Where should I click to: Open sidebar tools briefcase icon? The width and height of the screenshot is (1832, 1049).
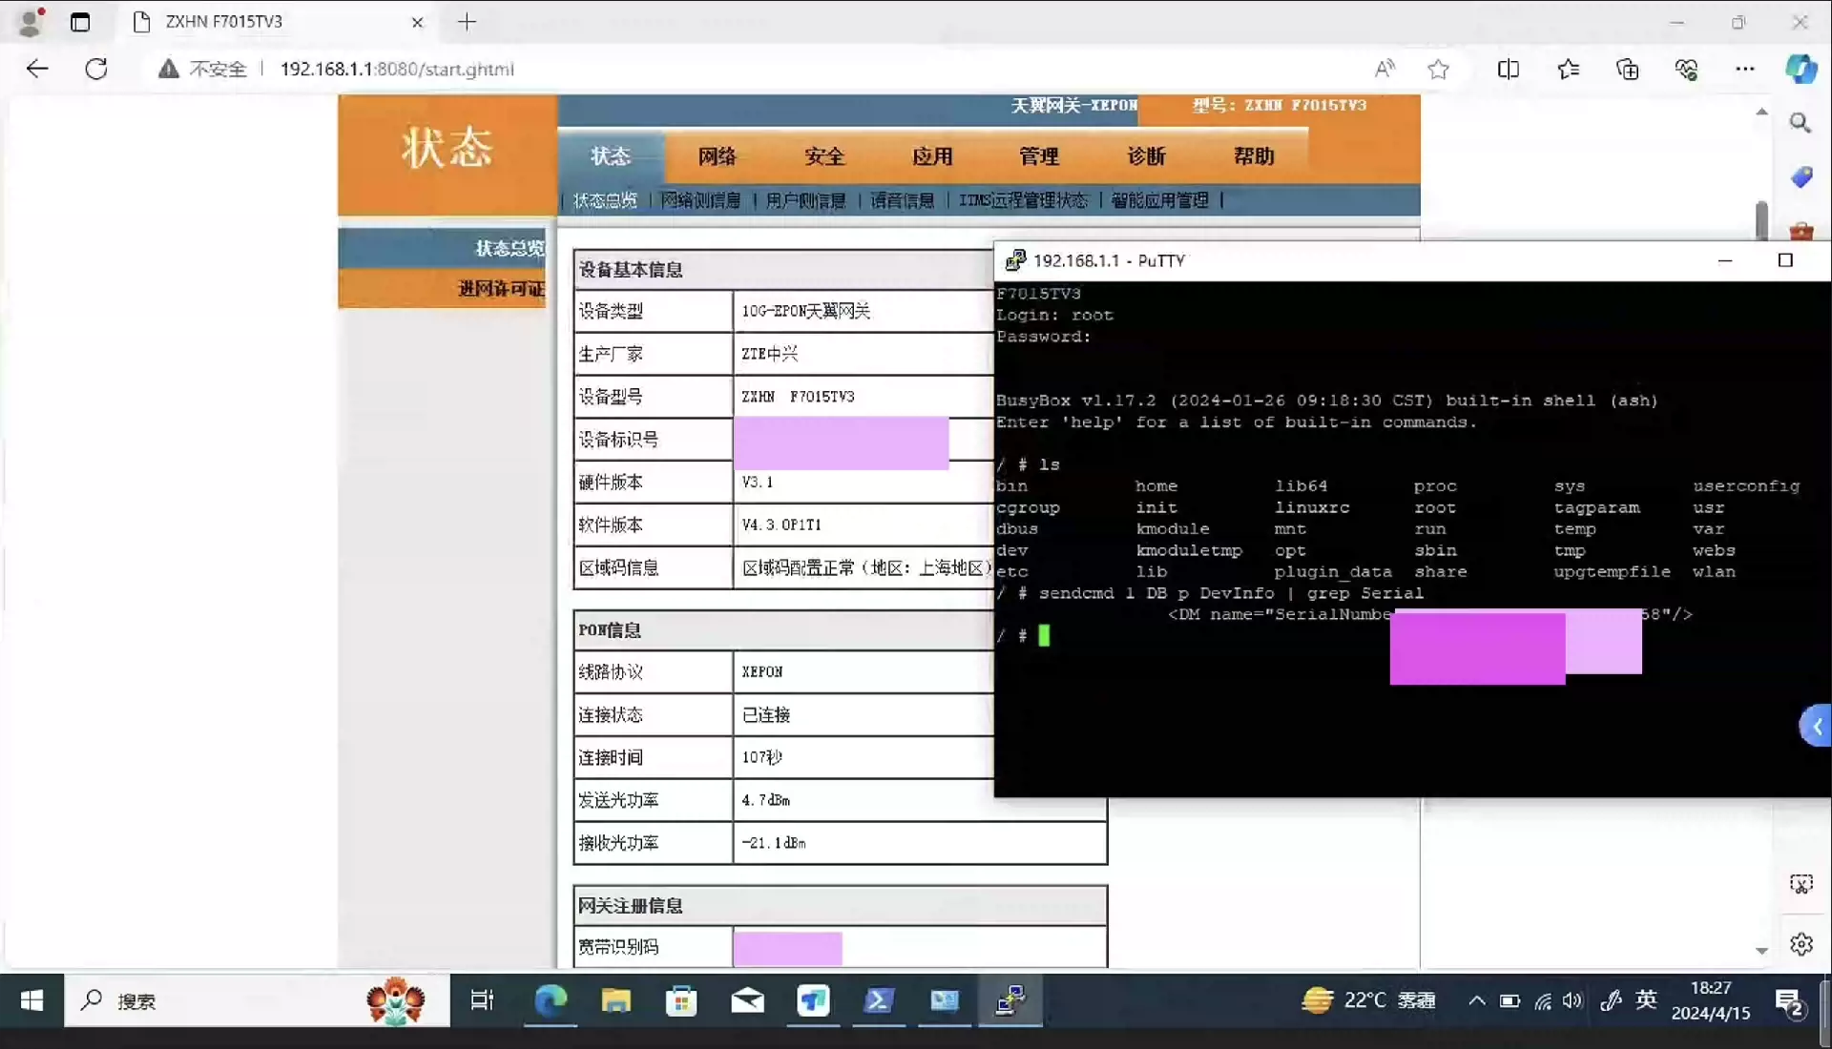(x=1801, y=231)
